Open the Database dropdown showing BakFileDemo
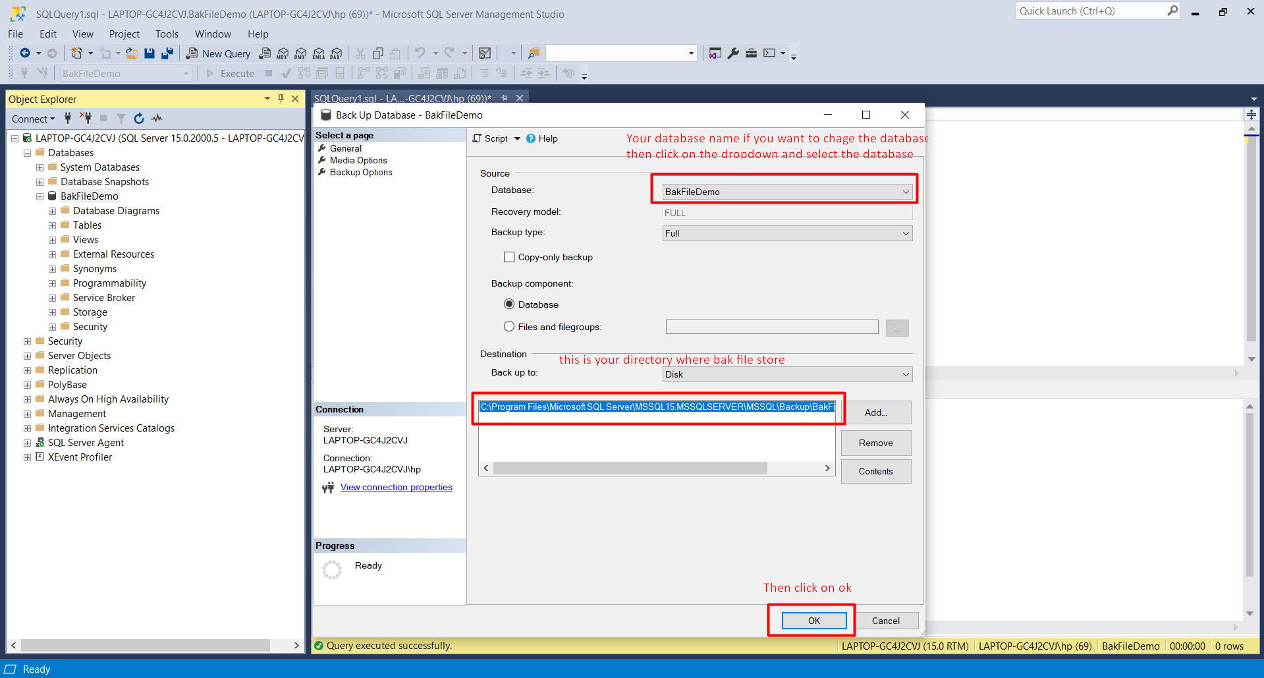1264x678 pixels. click(787, 192)
